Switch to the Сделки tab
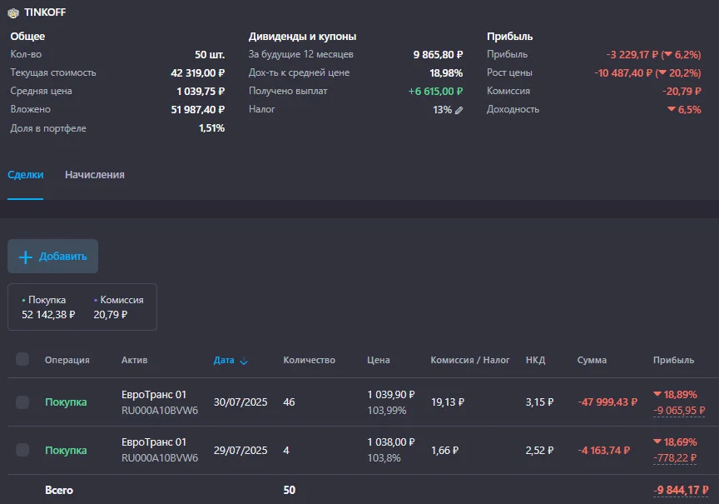Viewport: 719px width, 504px height. (x=26, y=175)
